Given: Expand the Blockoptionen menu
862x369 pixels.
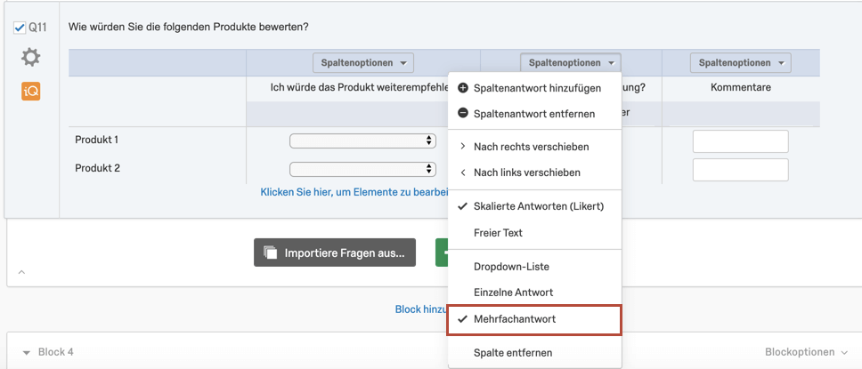Looking at the screenshot, I should point(807,352).
